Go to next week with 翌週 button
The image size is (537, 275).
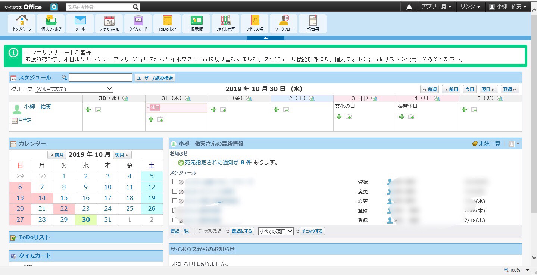[x=510, y=89]
